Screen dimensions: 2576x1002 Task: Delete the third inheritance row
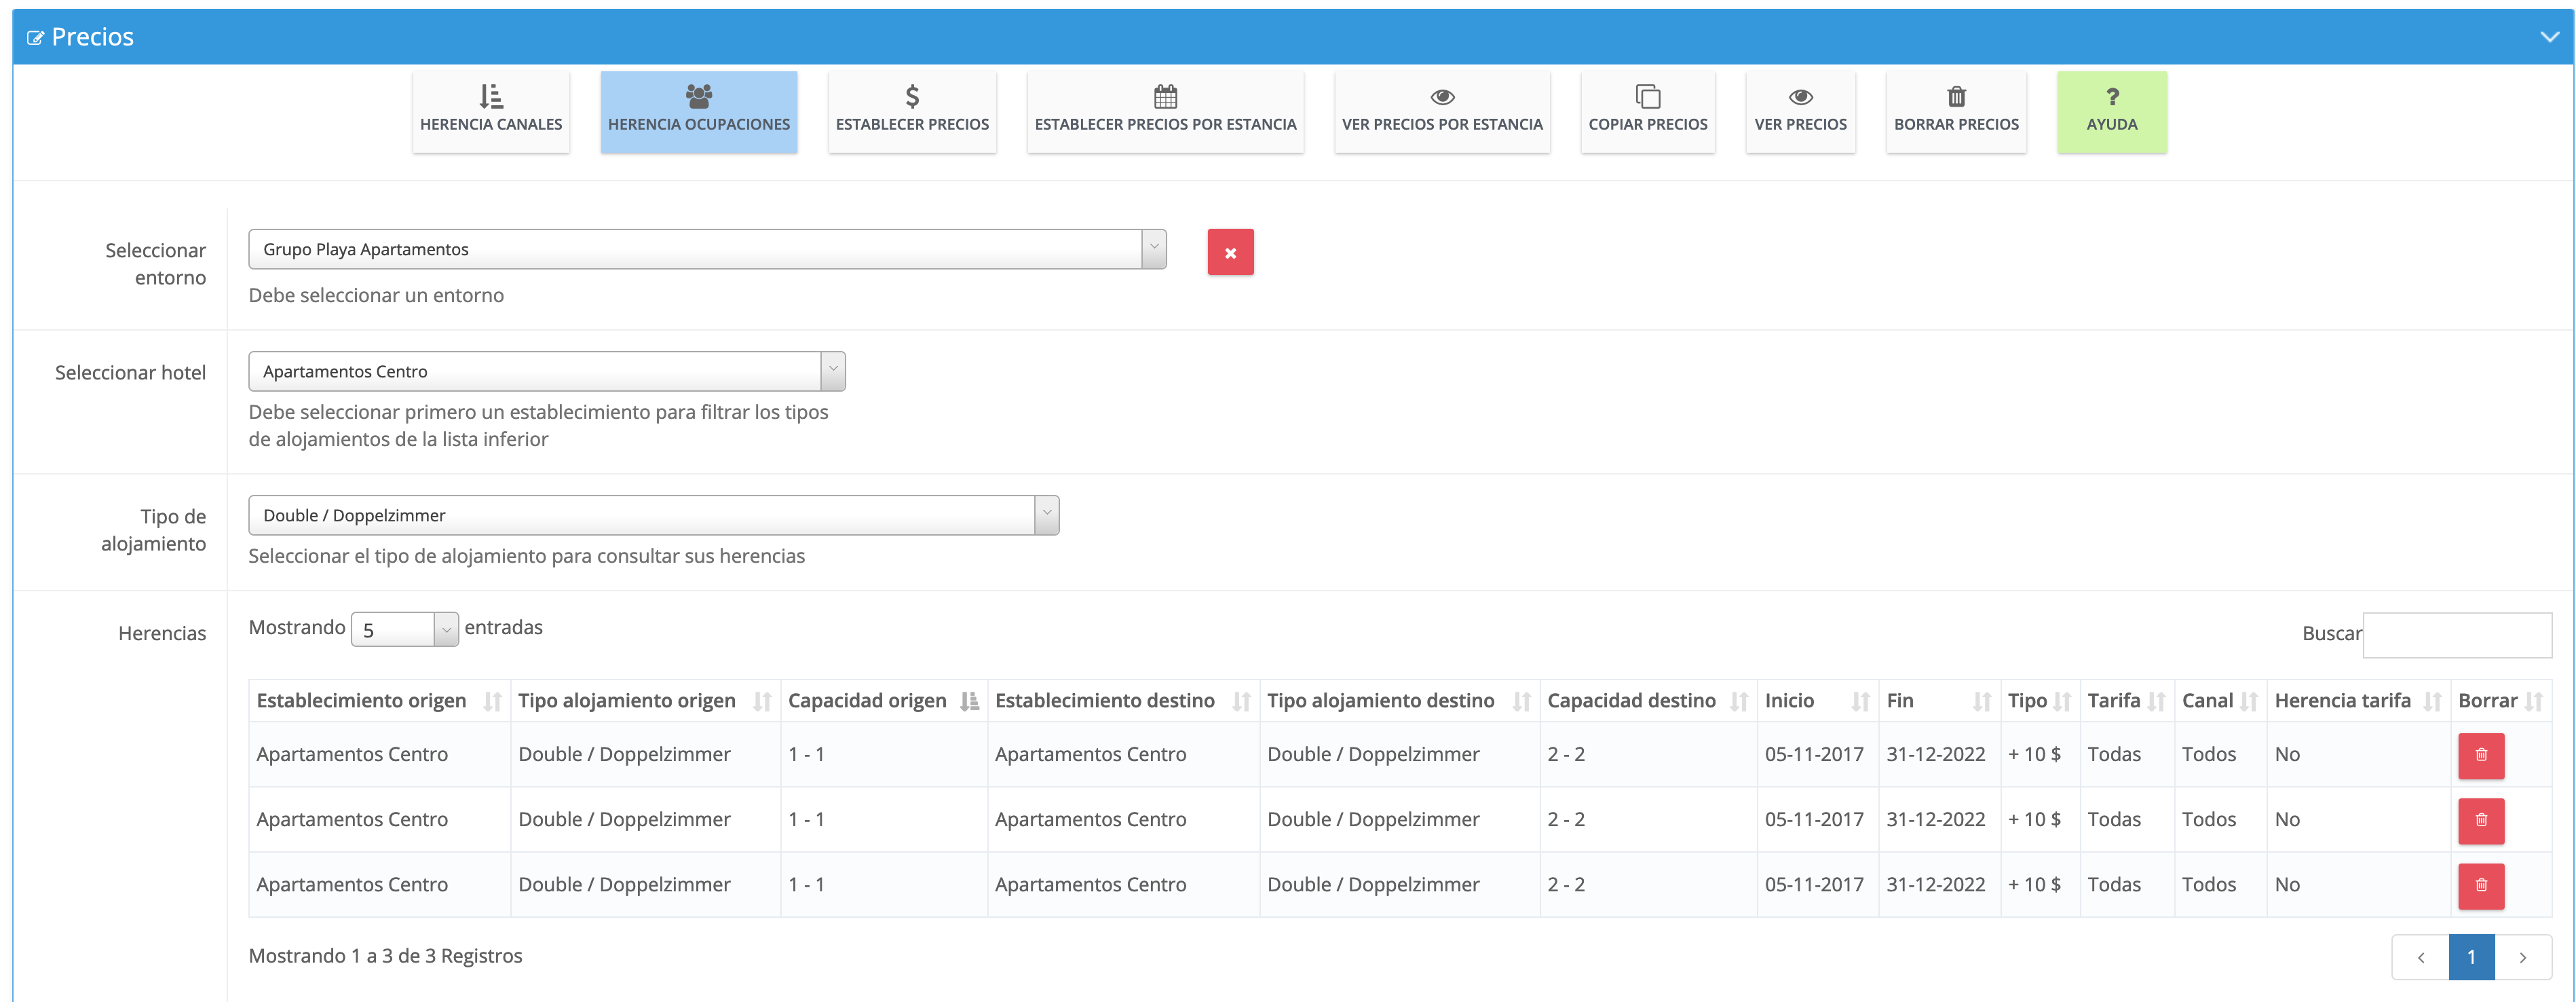tap(2480, 885)
